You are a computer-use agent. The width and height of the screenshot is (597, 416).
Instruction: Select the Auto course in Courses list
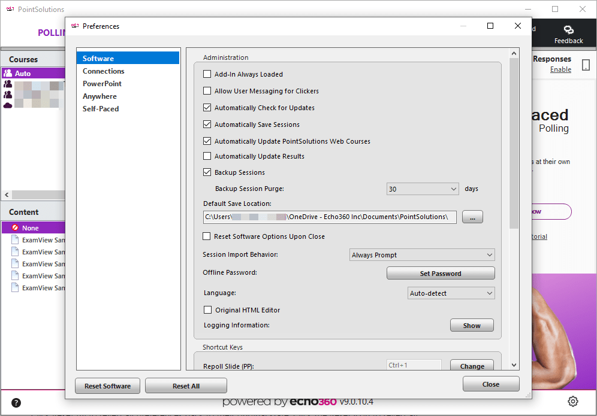tap(33, 72)
